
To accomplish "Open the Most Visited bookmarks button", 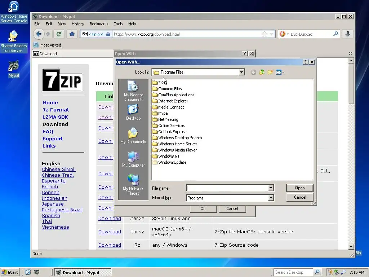I will click(x=47, y=45).
